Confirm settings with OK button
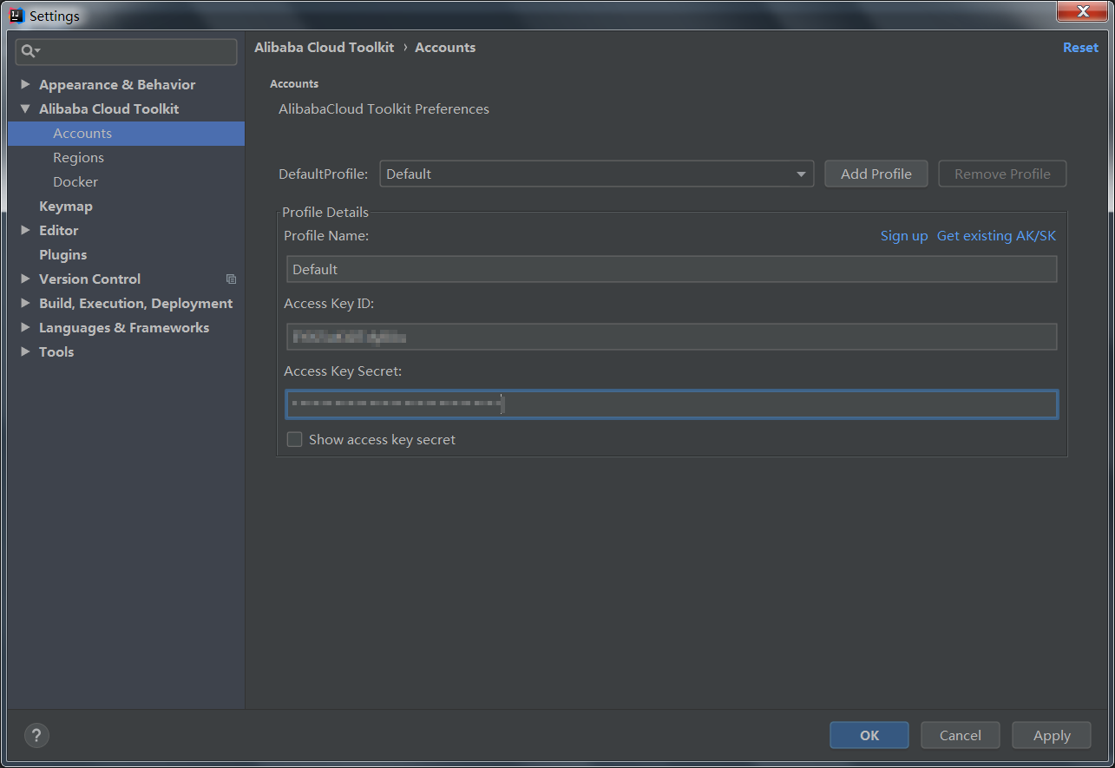This screenshot has width=1115, height=768. [869, 736]
